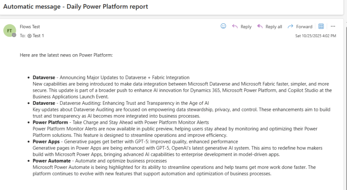Viewport: 347px width, 190px height.
Task: Click bold 'Power Platform' bullet label
Action: click(50, 122)
